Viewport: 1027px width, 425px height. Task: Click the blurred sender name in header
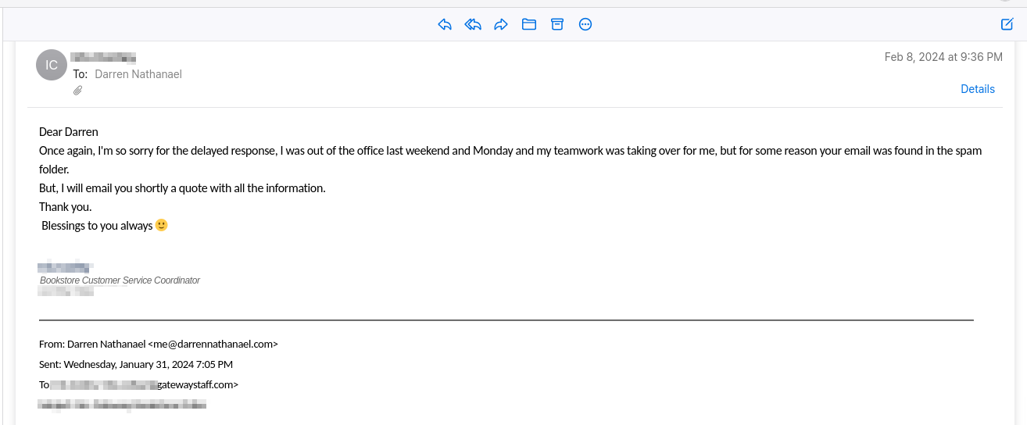coord(103,57)
